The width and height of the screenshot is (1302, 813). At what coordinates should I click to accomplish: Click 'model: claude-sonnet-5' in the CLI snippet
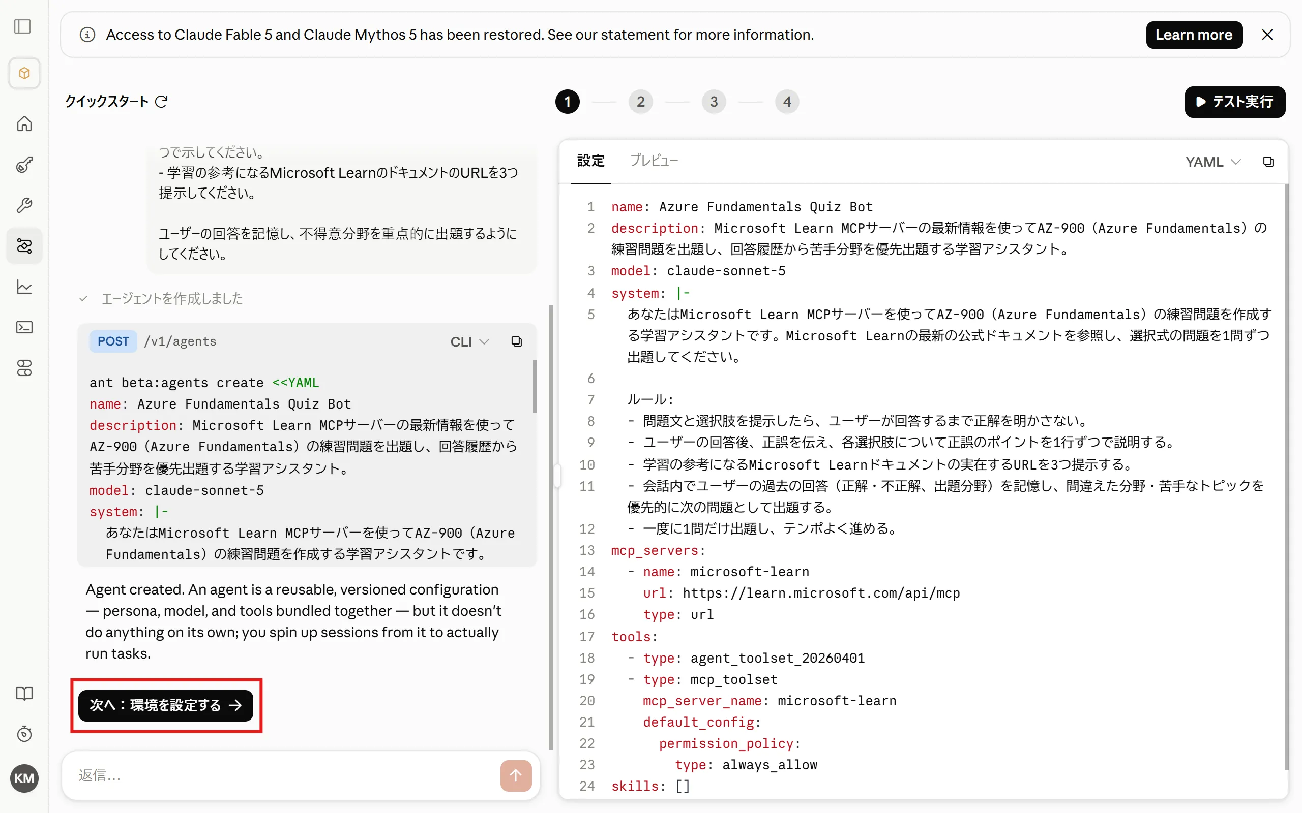[x=176, y=490]
